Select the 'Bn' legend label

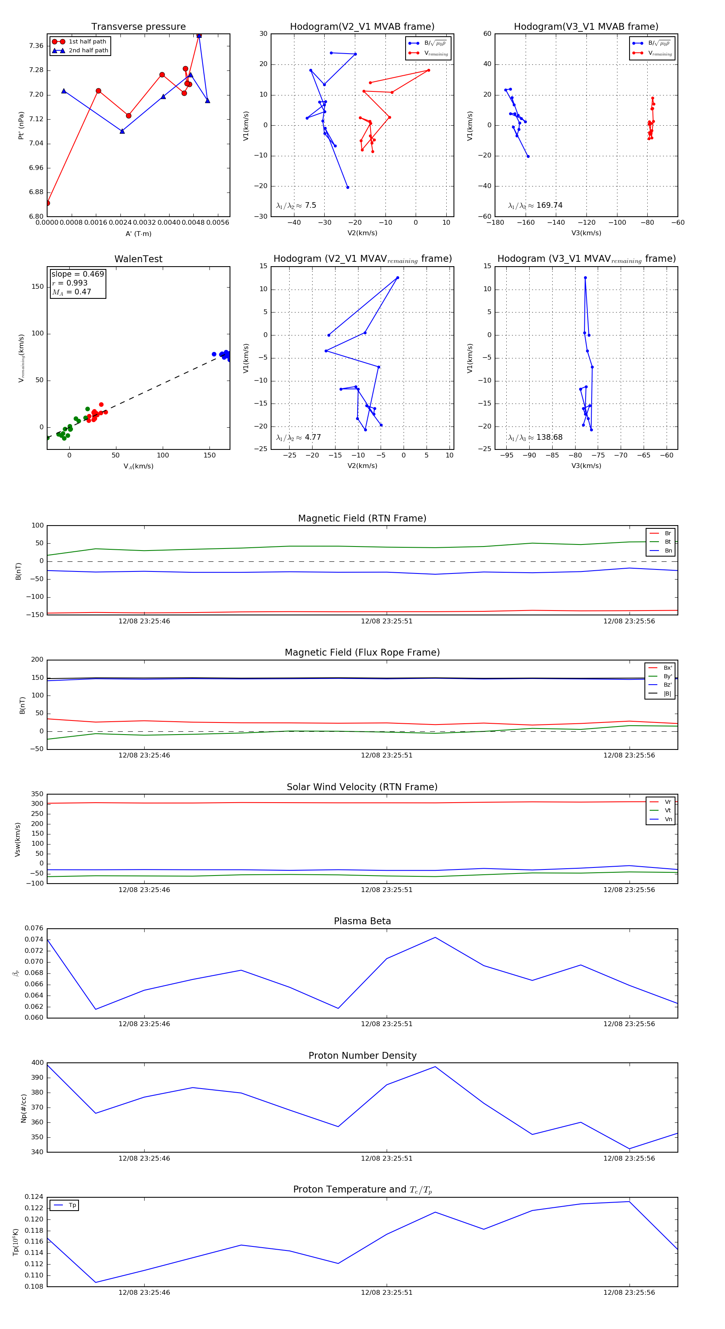tap(668, 551)
